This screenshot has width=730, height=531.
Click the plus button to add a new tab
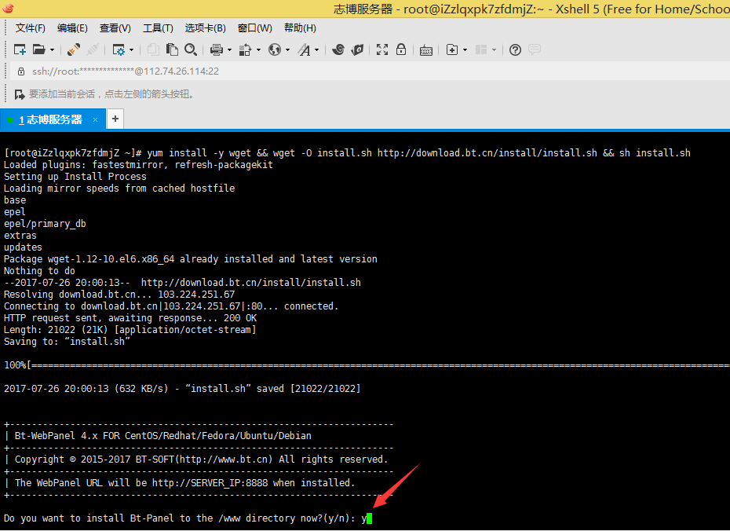(115, 119)
